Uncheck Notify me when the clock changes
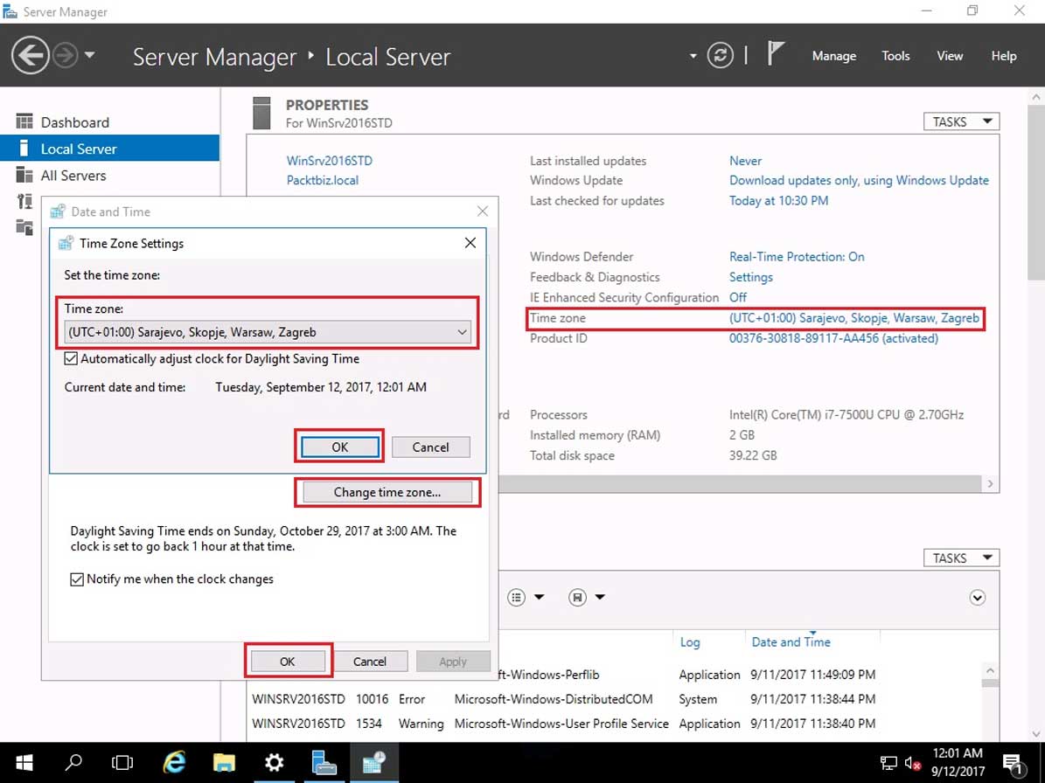Viewport: 1045px width, 783px height. (x=77, y=579)
